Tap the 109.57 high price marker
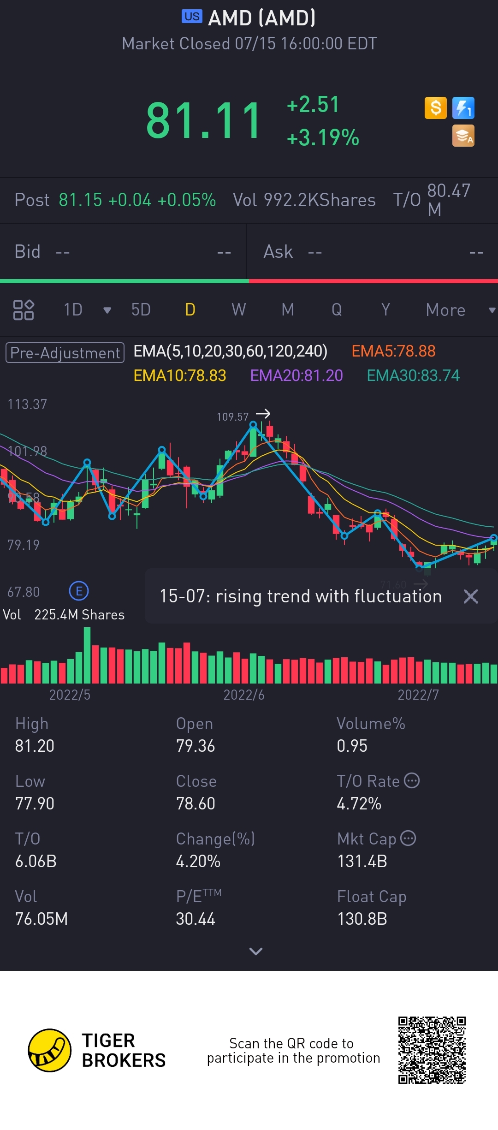The width and height of the screenshot is (498, 1130). (x=232, y=417)
